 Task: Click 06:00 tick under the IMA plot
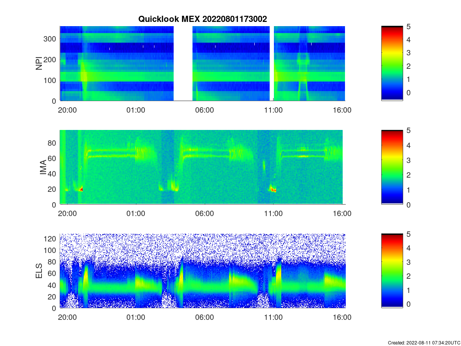coord(205,214)
